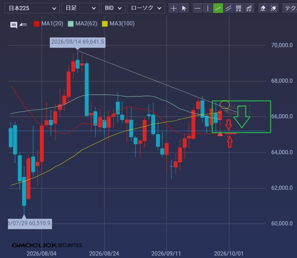
Task: Collapse the legend with the arrow icon
Action: 23,24
